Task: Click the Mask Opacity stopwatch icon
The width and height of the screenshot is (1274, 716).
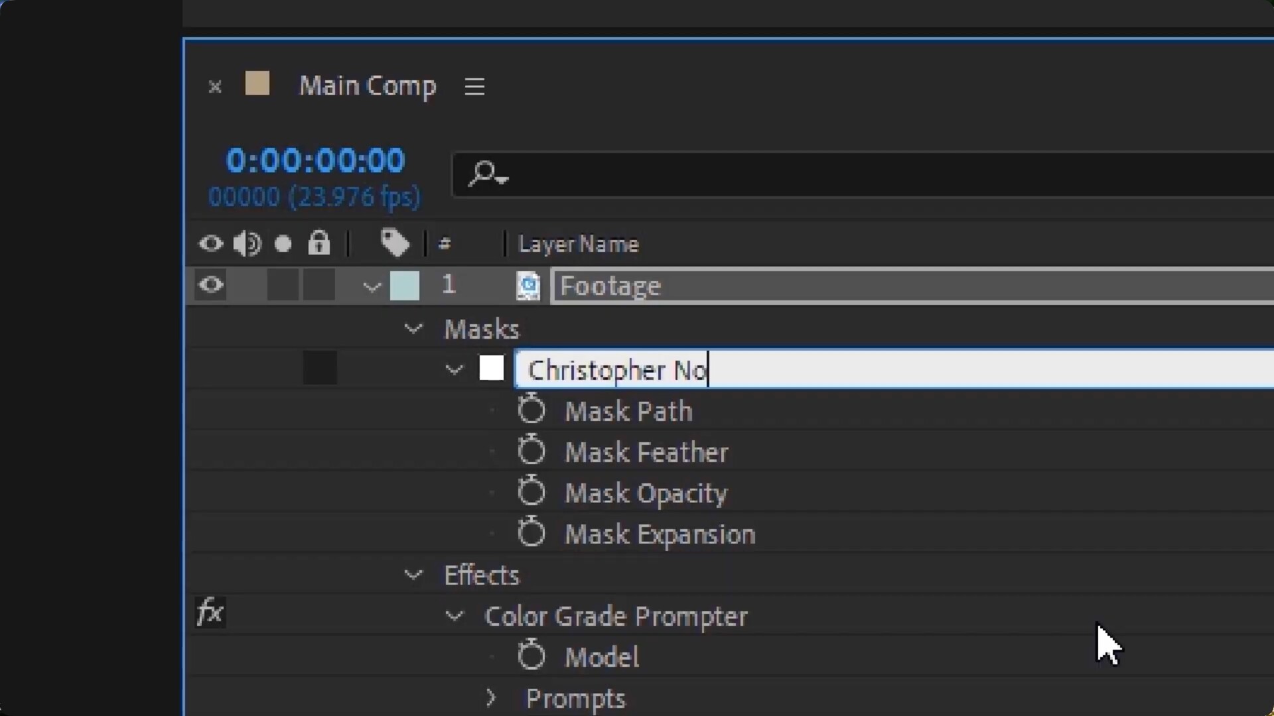Action: click(531, 493)
